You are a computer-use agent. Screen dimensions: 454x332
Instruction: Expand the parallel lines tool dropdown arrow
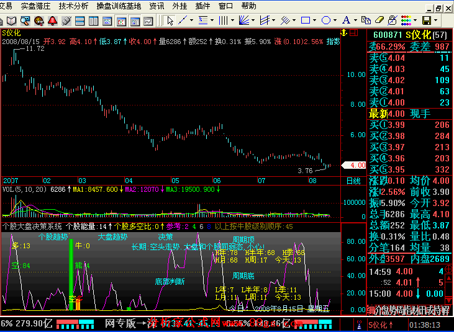coord(294,20)
